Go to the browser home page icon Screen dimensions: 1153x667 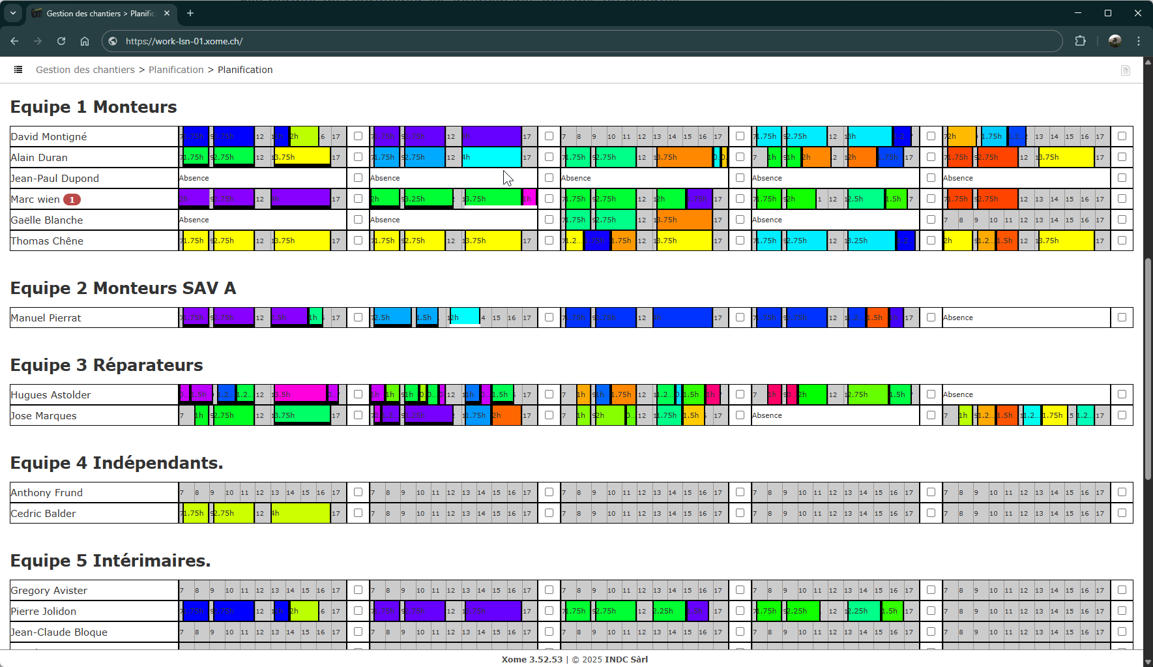coord(85,41)
